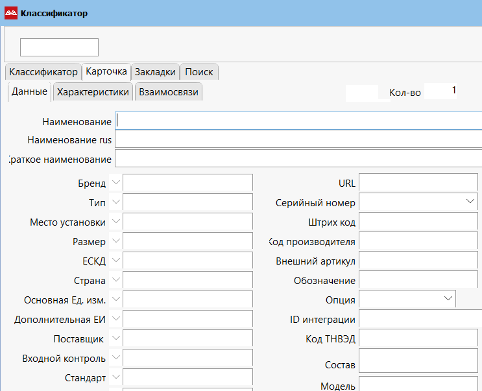Expand the Размер dropdown chevron

(x=116, y=241)
